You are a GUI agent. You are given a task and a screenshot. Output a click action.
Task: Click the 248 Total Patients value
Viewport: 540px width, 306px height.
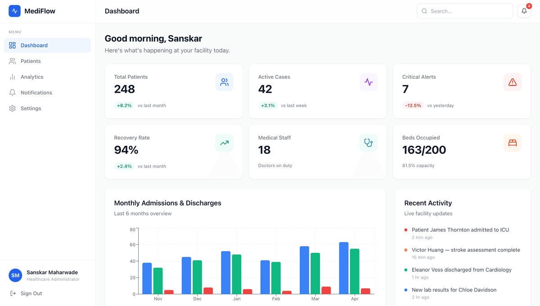pyautogui.click(x=125, y=89)
